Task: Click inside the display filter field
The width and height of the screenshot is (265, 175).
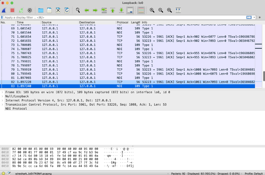Action: tap(104, 17)
